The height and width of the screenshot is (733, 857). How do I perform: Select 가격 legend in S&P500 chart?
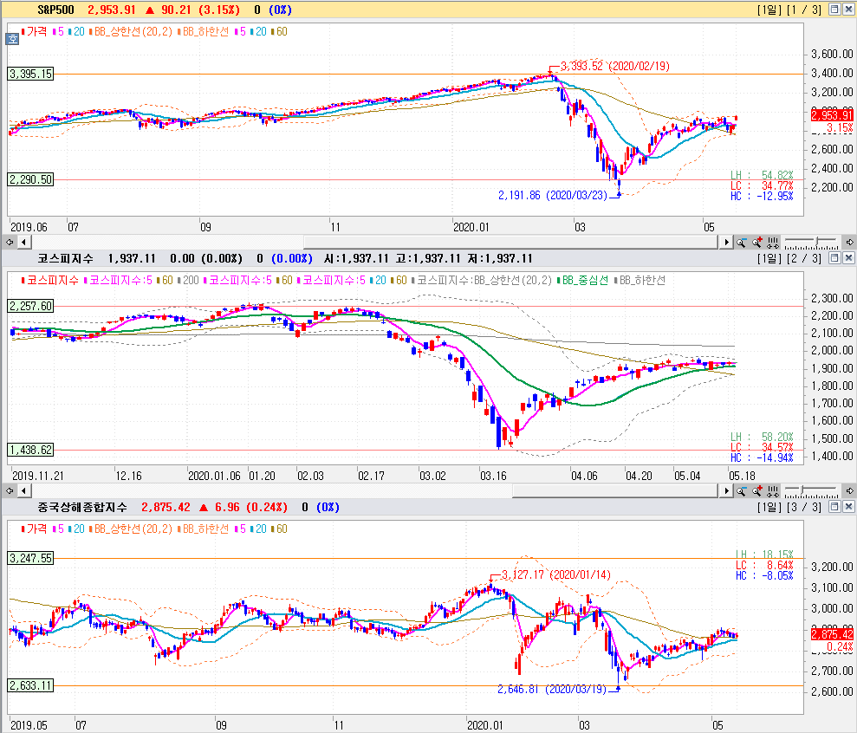pos(35,32)
